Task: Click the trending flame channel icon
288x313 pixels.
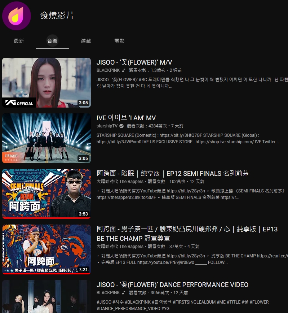Action: coord(17,16)
